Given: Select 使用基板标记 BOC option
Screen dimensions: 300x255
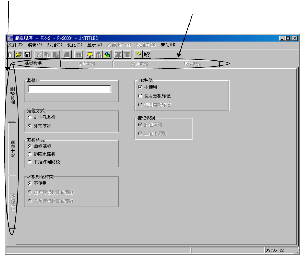Looking at the screenshot, I should click(x=140, y=96).
